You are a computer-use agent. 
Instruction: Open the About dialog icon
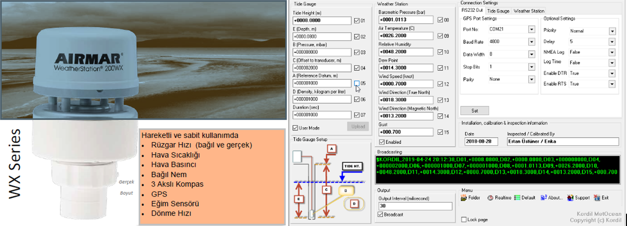pyautogui.click(x=544, y=197)
